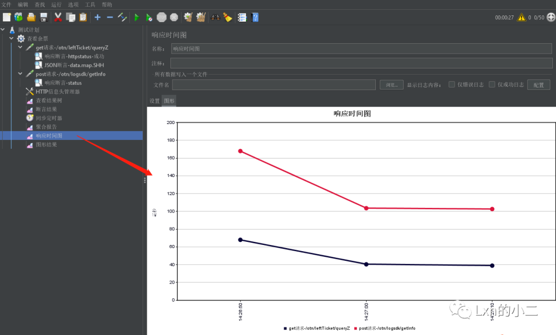Select 响应时间图 in the tree
The width and height of the screenshot is (556, 335).
49,136
